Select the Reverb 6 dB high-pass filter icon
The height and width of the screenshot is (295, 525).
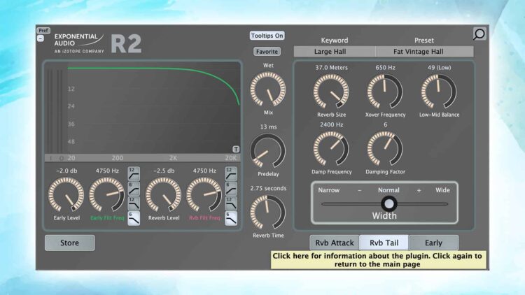231,189
